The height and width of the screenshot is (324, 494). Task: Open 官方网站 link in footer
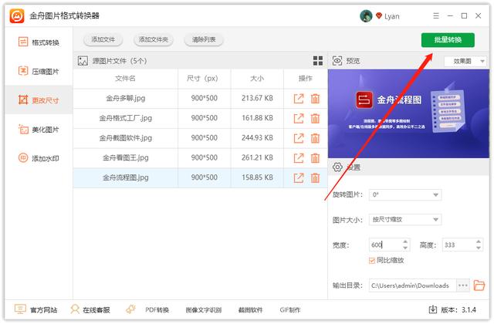[36, 310]
